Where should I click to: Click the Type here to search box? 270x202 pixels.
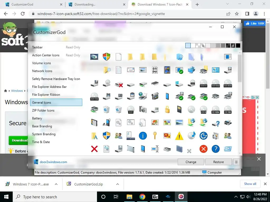pos(55,197)
